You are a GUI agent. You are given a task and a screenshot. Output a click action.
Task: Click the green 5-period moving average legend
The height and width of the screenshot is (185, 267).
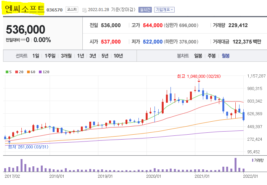point(8,72)
